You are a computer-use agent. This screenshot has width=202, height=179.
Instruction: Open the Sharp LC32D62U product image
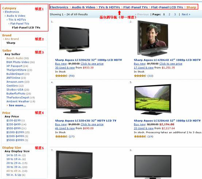74,39
